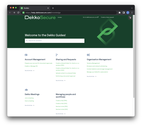Open the extensions puzzle icon
The width and height of the screenshot is (142, 126).
[x=120, y=13]
